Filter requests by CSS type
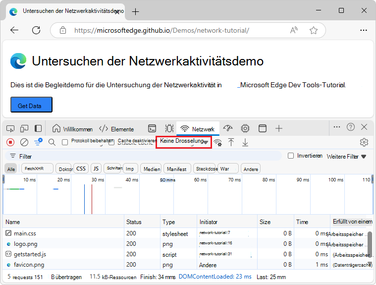The image size is (376, 285). pos(81,169)
